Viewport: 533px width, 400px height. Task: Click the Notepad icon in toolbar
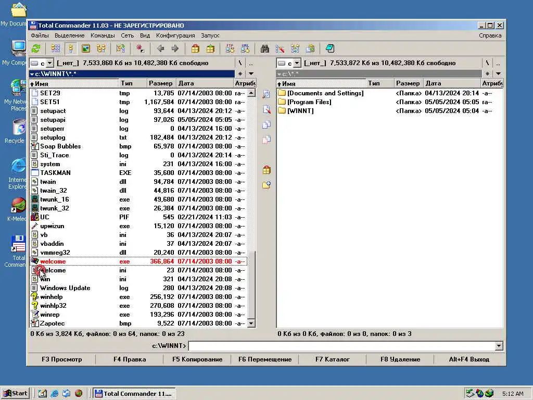point(329,48)
